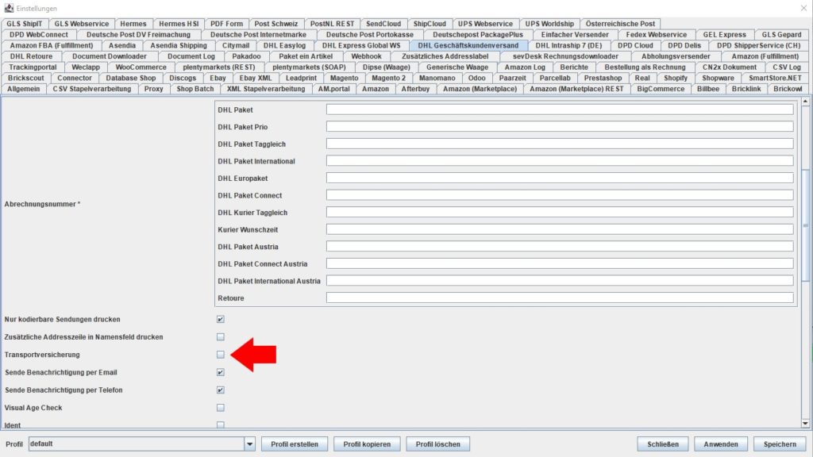Open the Profil dropdown arrow

click(249, 444)
